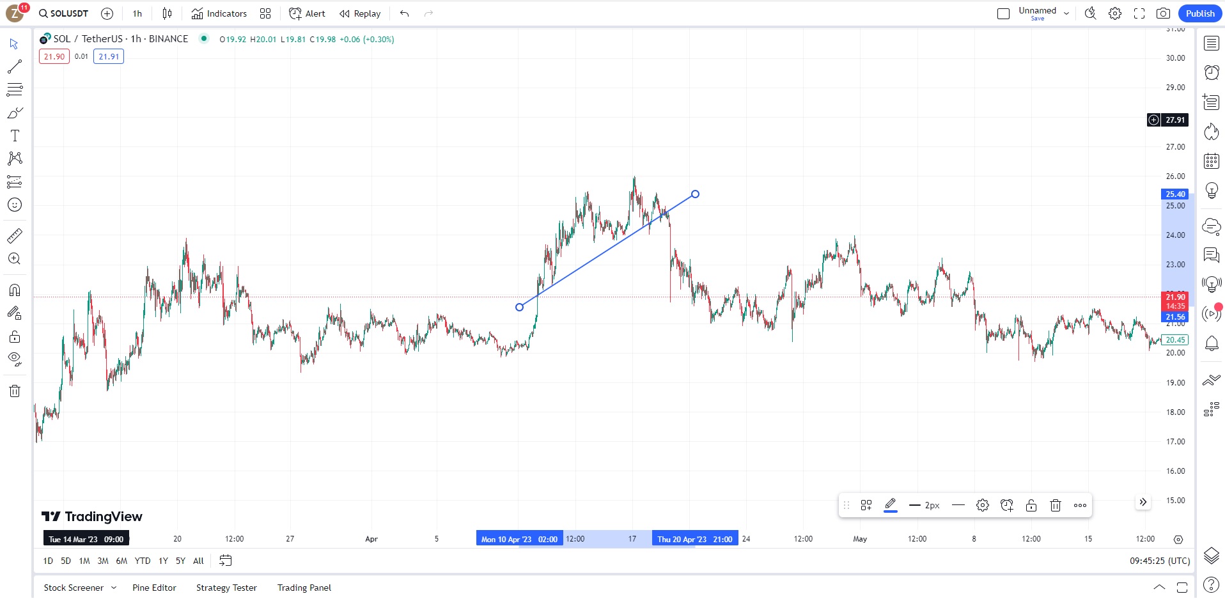Click the buy price 21.91 button
Screen dimensions: 1225x601
tap(109, 56)
